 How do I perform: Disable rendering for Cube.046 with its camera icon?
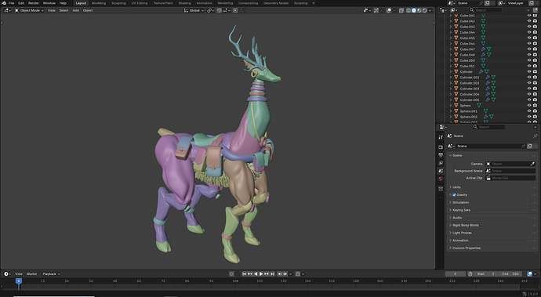536,43
